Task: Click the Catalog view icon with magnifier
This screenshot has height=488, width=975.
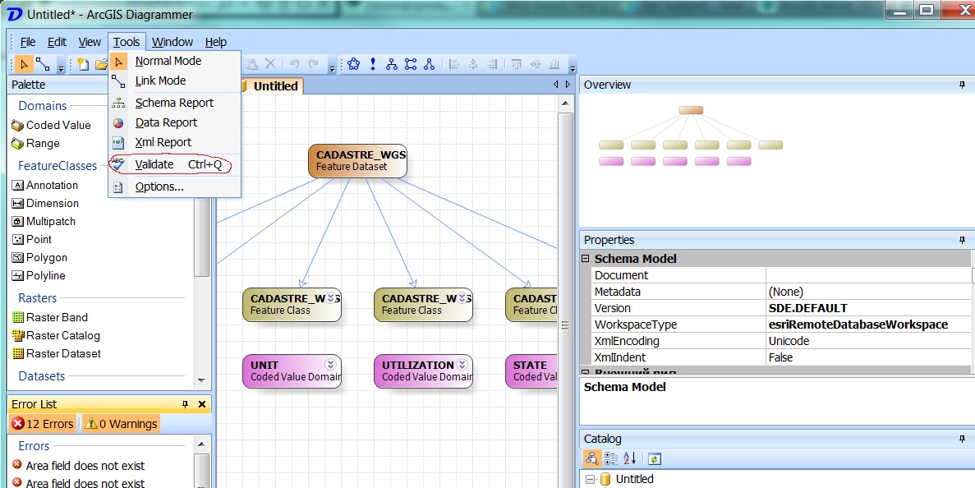Action: click(591, 458)
